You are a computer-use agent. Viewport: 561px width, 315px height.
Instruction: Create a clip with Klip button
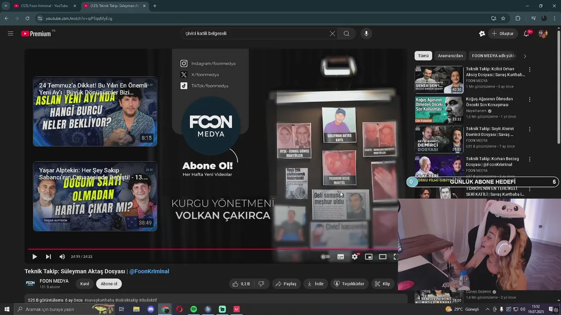[382, 284]
